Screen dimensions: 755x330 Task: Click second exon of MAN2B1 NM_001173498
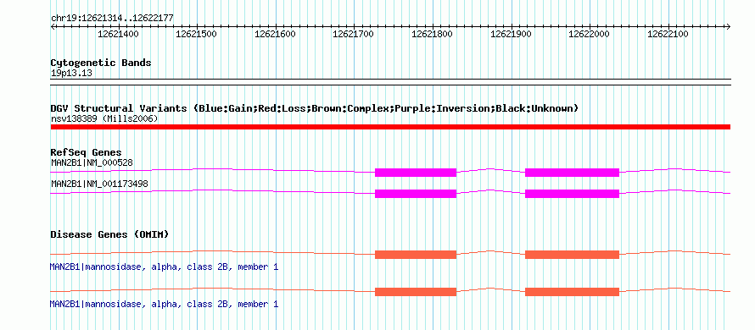[572, 194]
